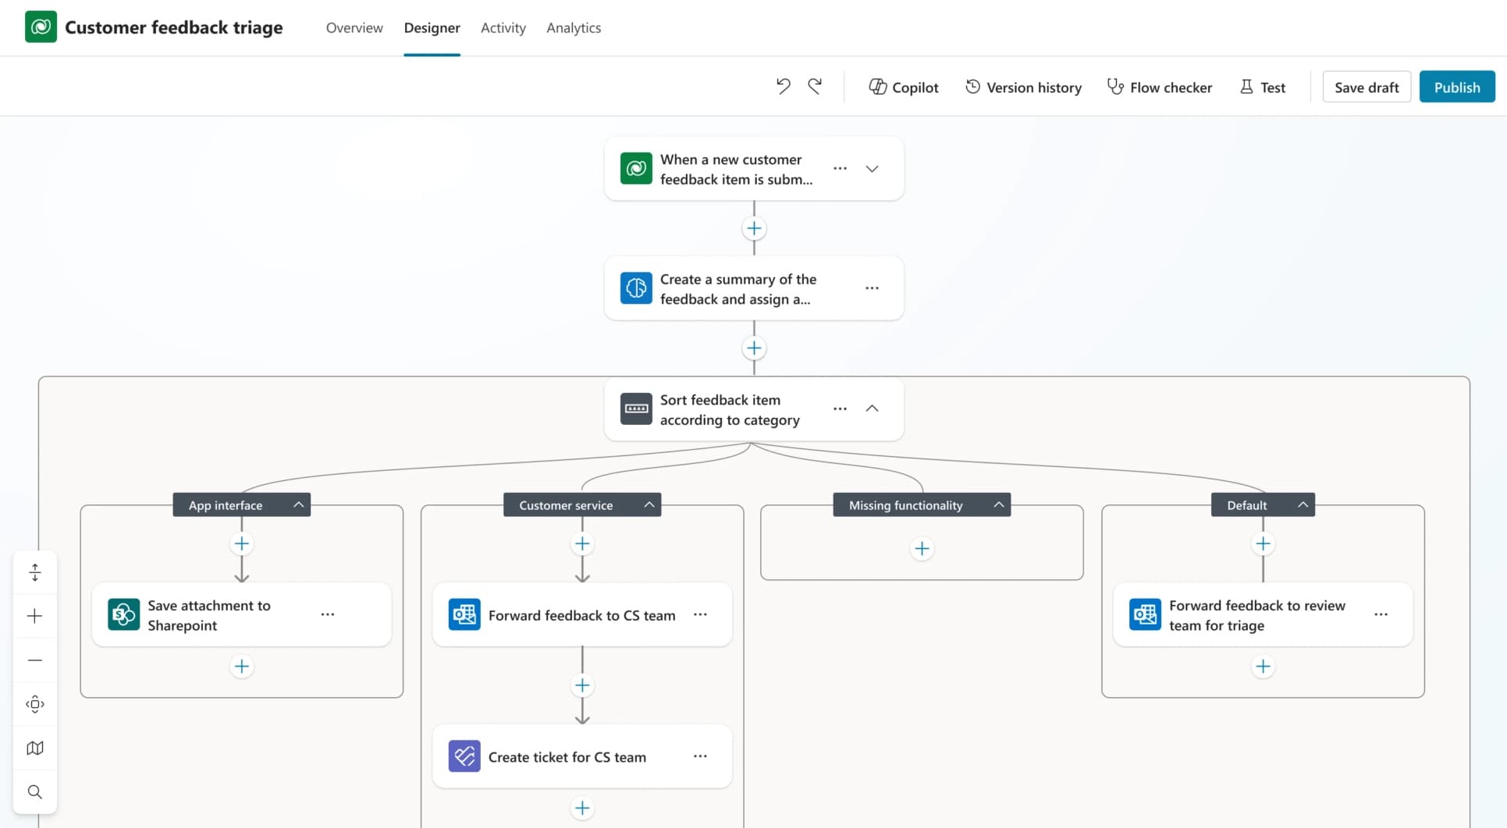Click the undo arrow icon
The height and width of the screenshot is (828, 1507).
pyautogui.click(x=783, y=87)
